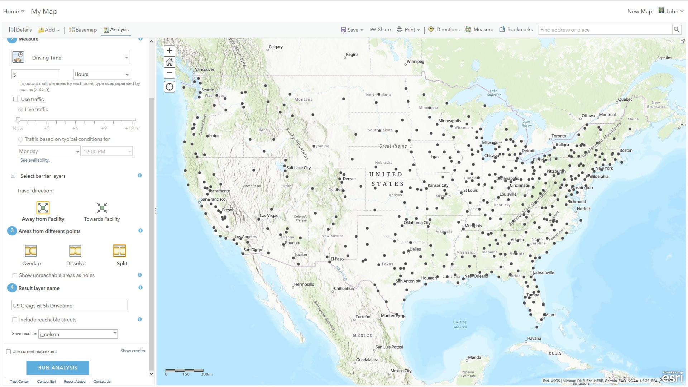Viewport: 688px width, 387px height.
Task: Click the search magnifier icon
Action: coord(677,30)
